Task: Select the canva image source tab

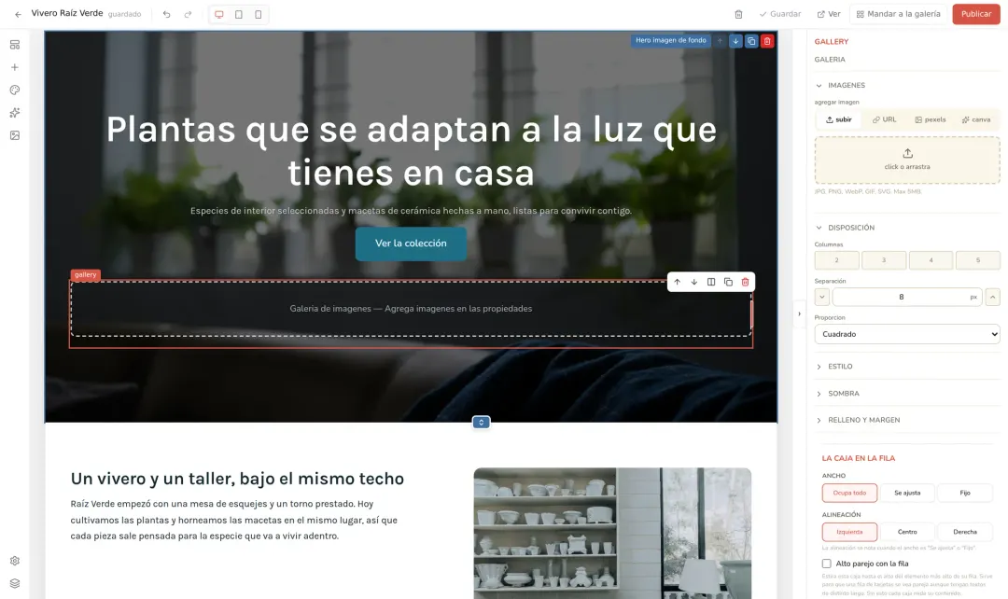Action: click(976, 119)
